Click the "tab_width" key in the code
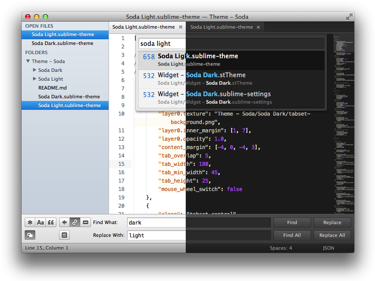 (176, 164)
